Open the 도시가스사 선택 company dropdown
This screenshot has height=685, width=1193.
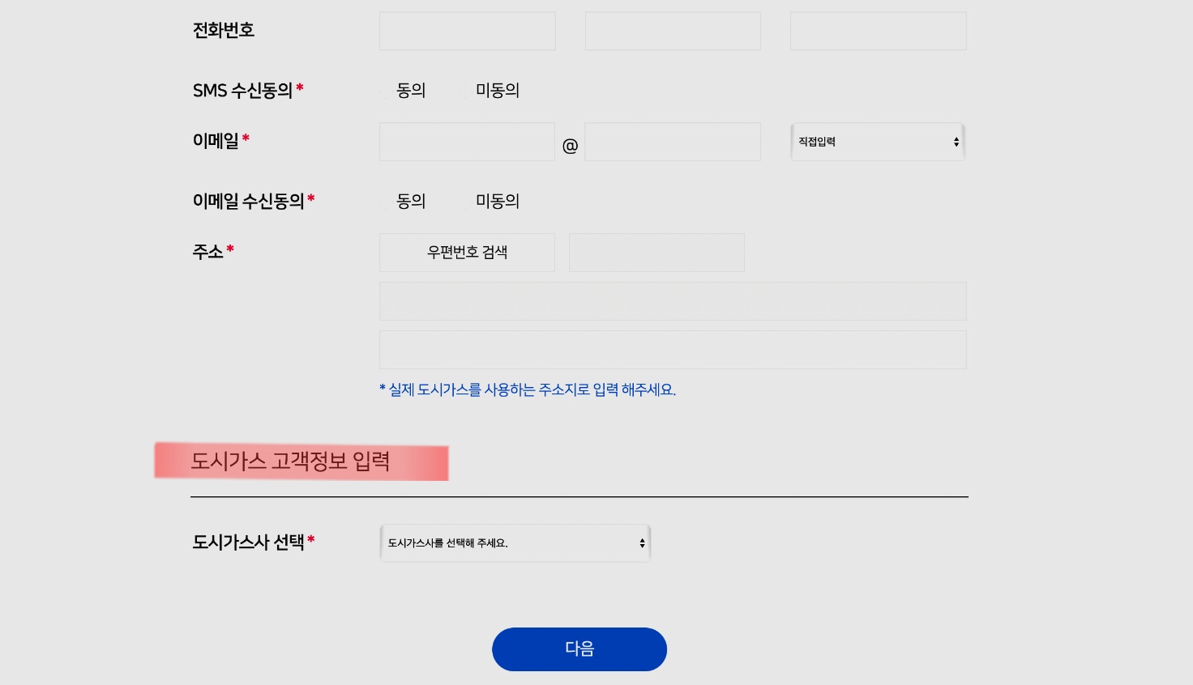click(515, 542)
